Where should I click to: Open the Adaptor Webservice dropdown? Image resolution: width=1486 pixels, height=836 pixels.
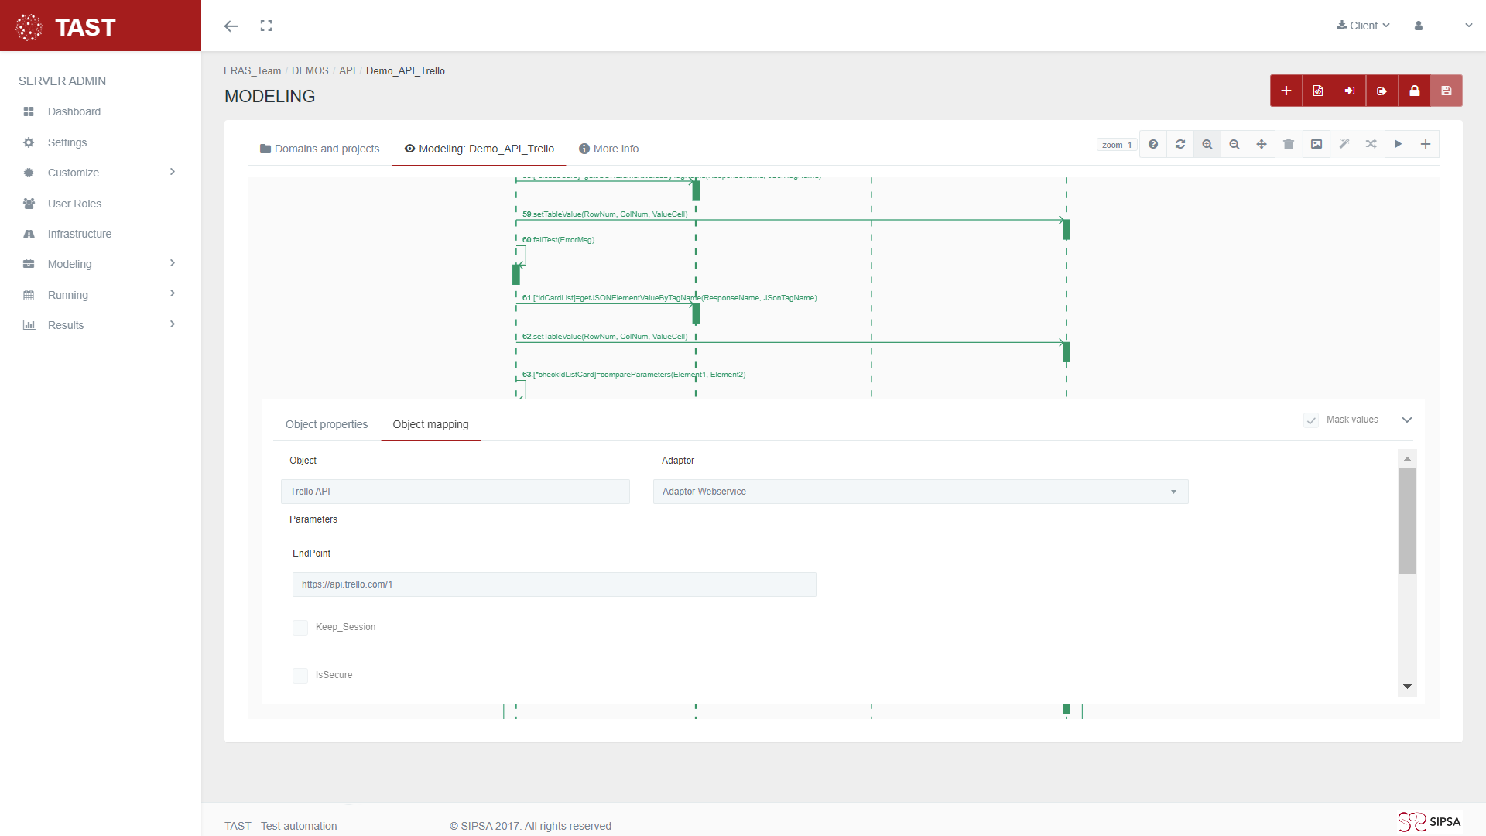[920, 492]
